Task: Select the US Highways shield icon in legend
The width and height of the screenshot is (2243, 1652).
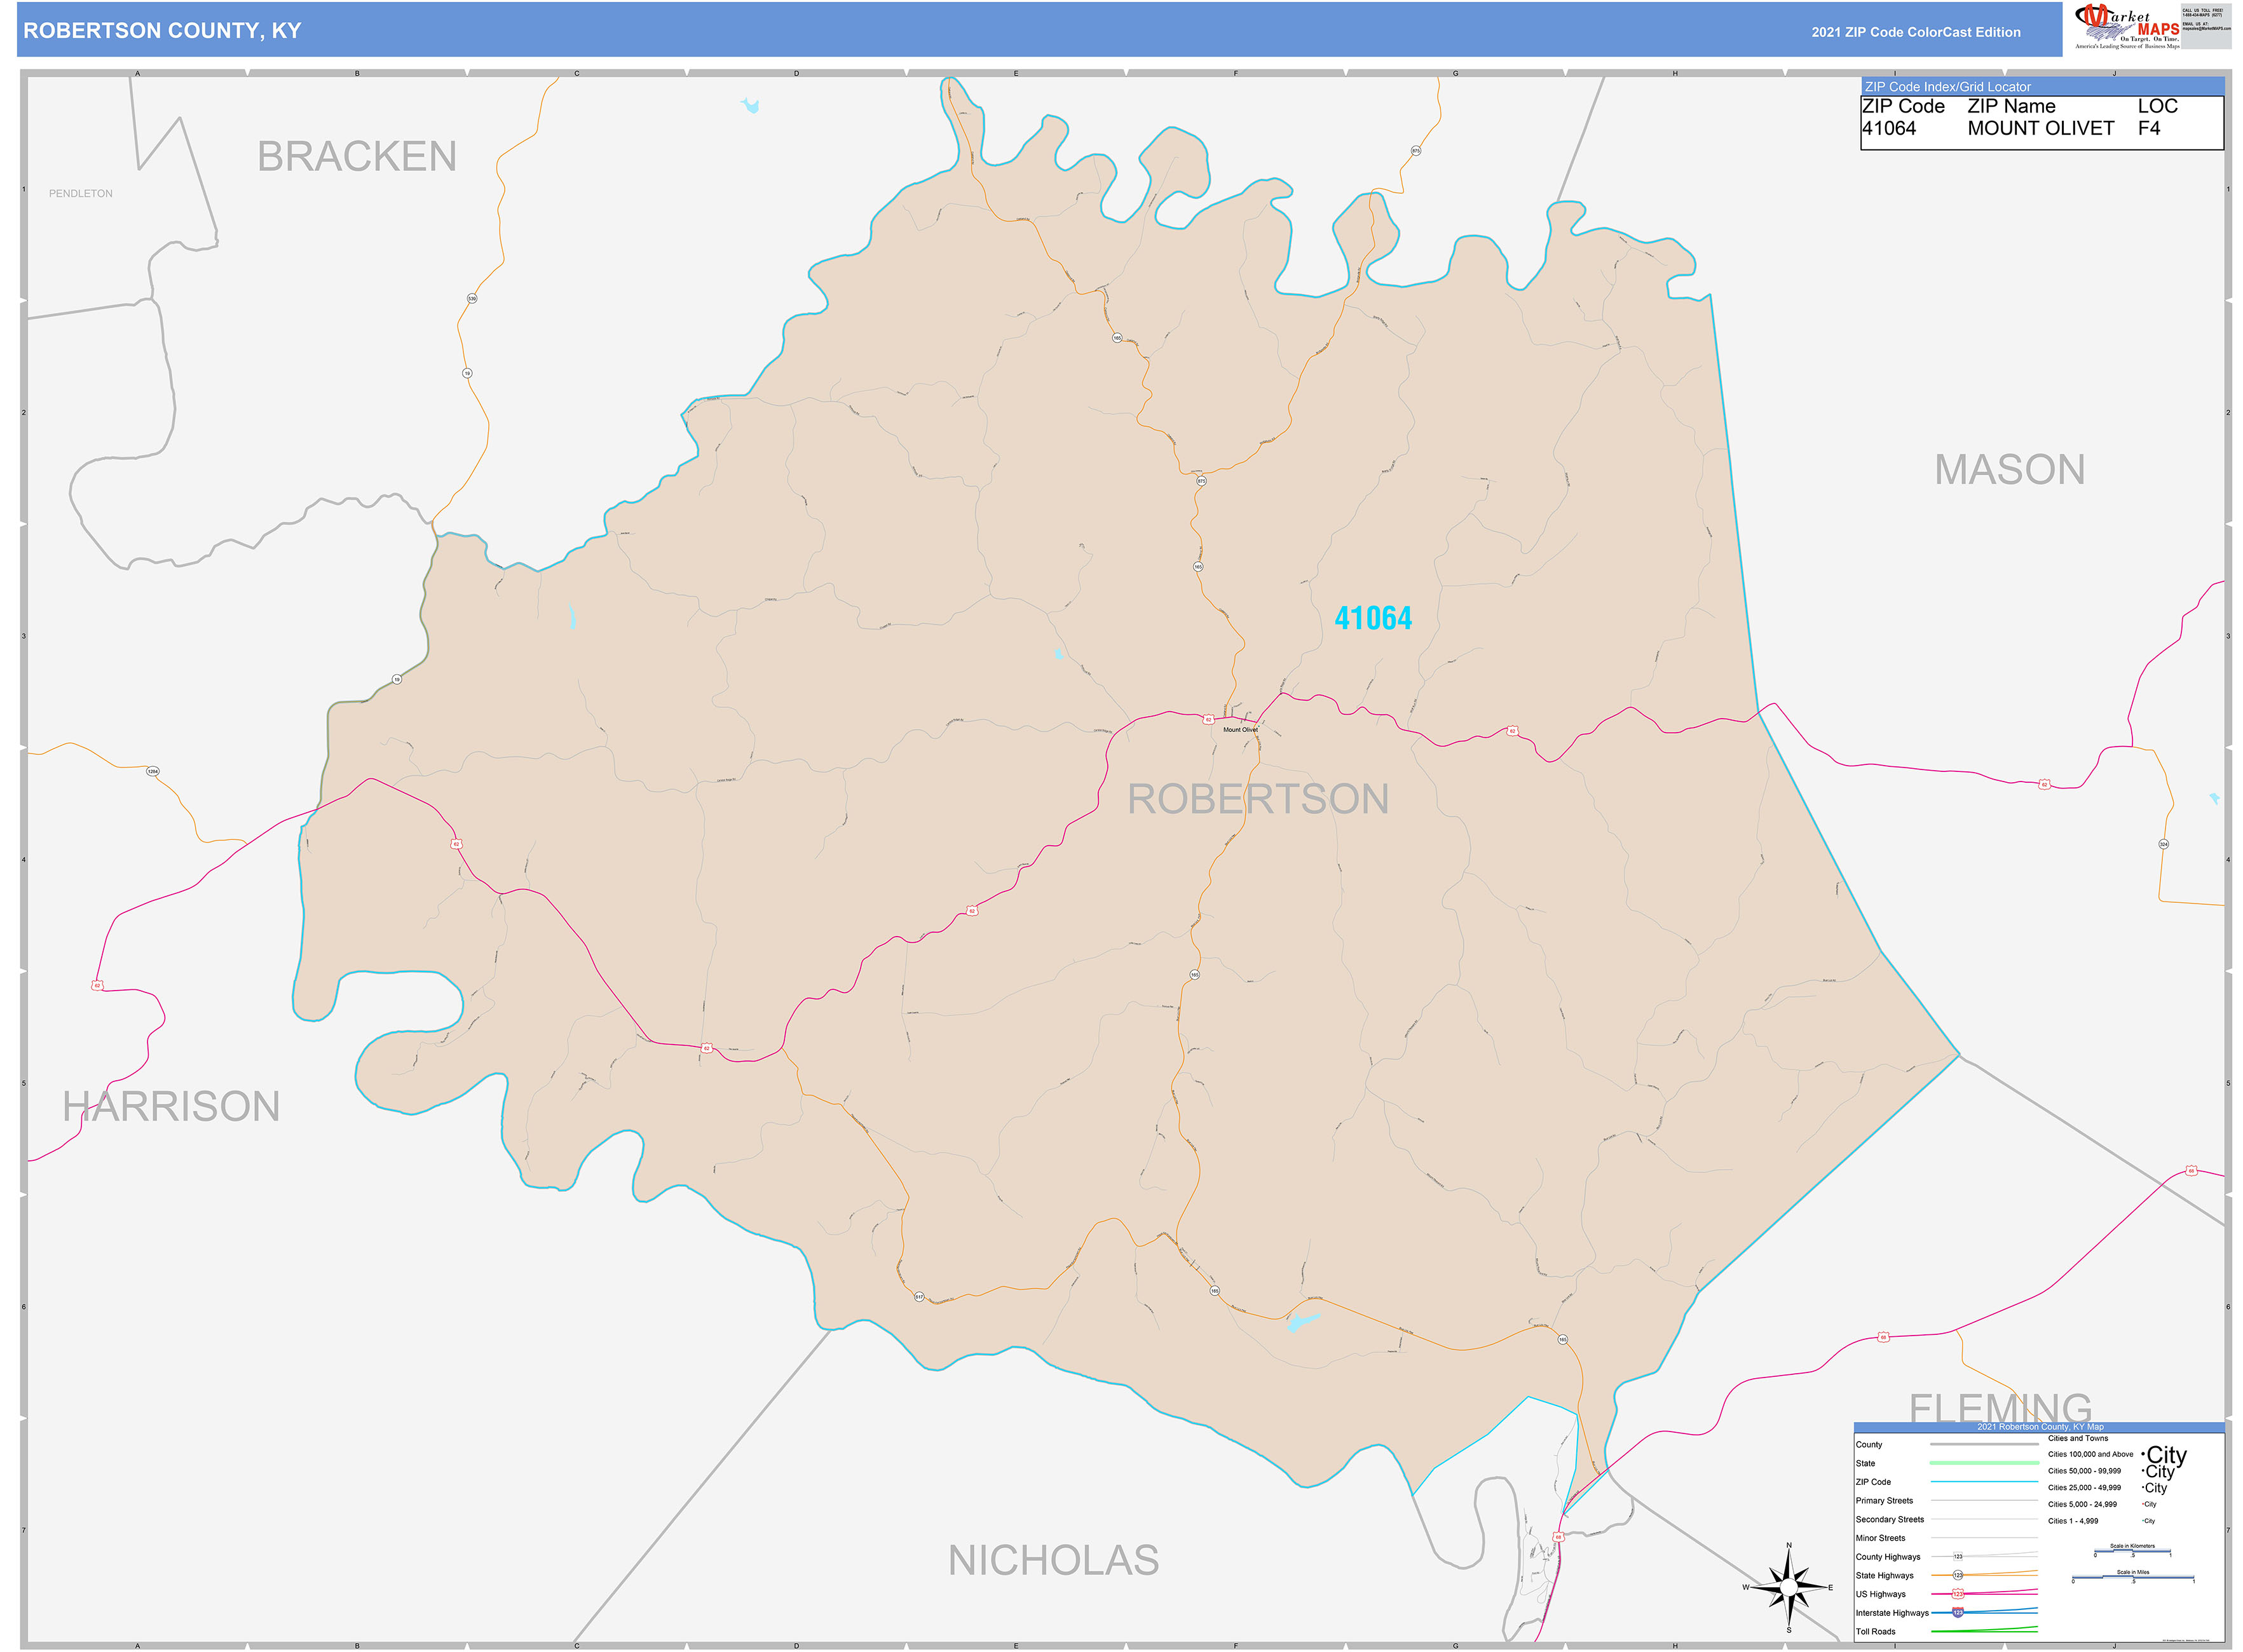Action: point(1959,1594)
